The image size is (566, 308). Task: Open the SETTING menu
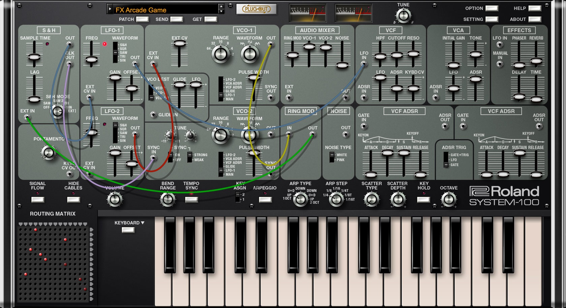pos(492,19)
